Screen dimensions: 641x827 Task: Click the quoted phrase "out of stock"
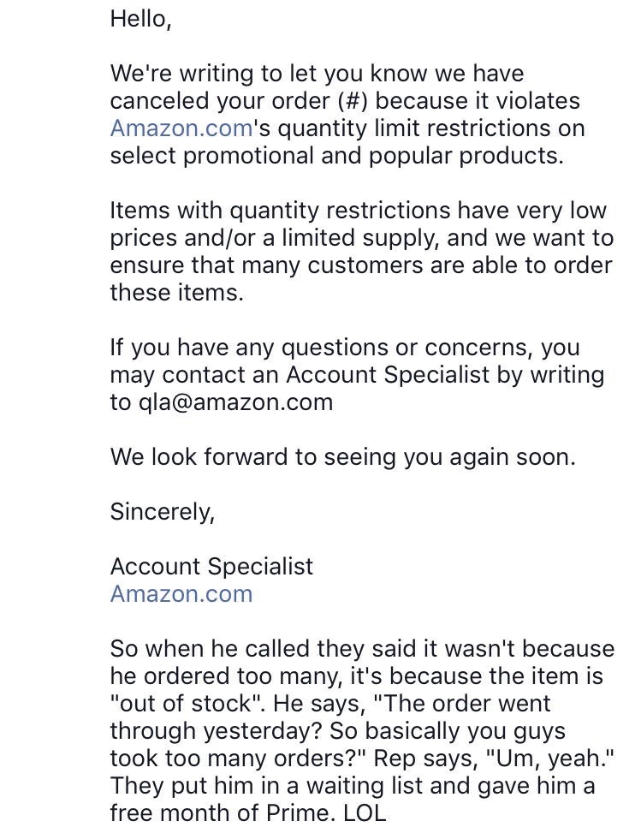(187, 704)
